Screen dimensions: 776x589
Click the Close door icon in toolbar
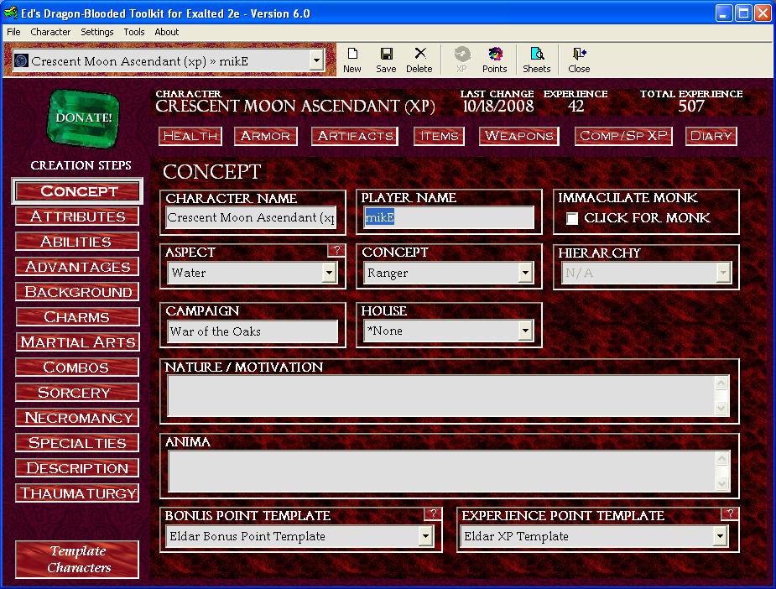(579, 60)
